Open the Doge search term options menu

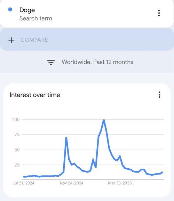[x=159, y=13]
